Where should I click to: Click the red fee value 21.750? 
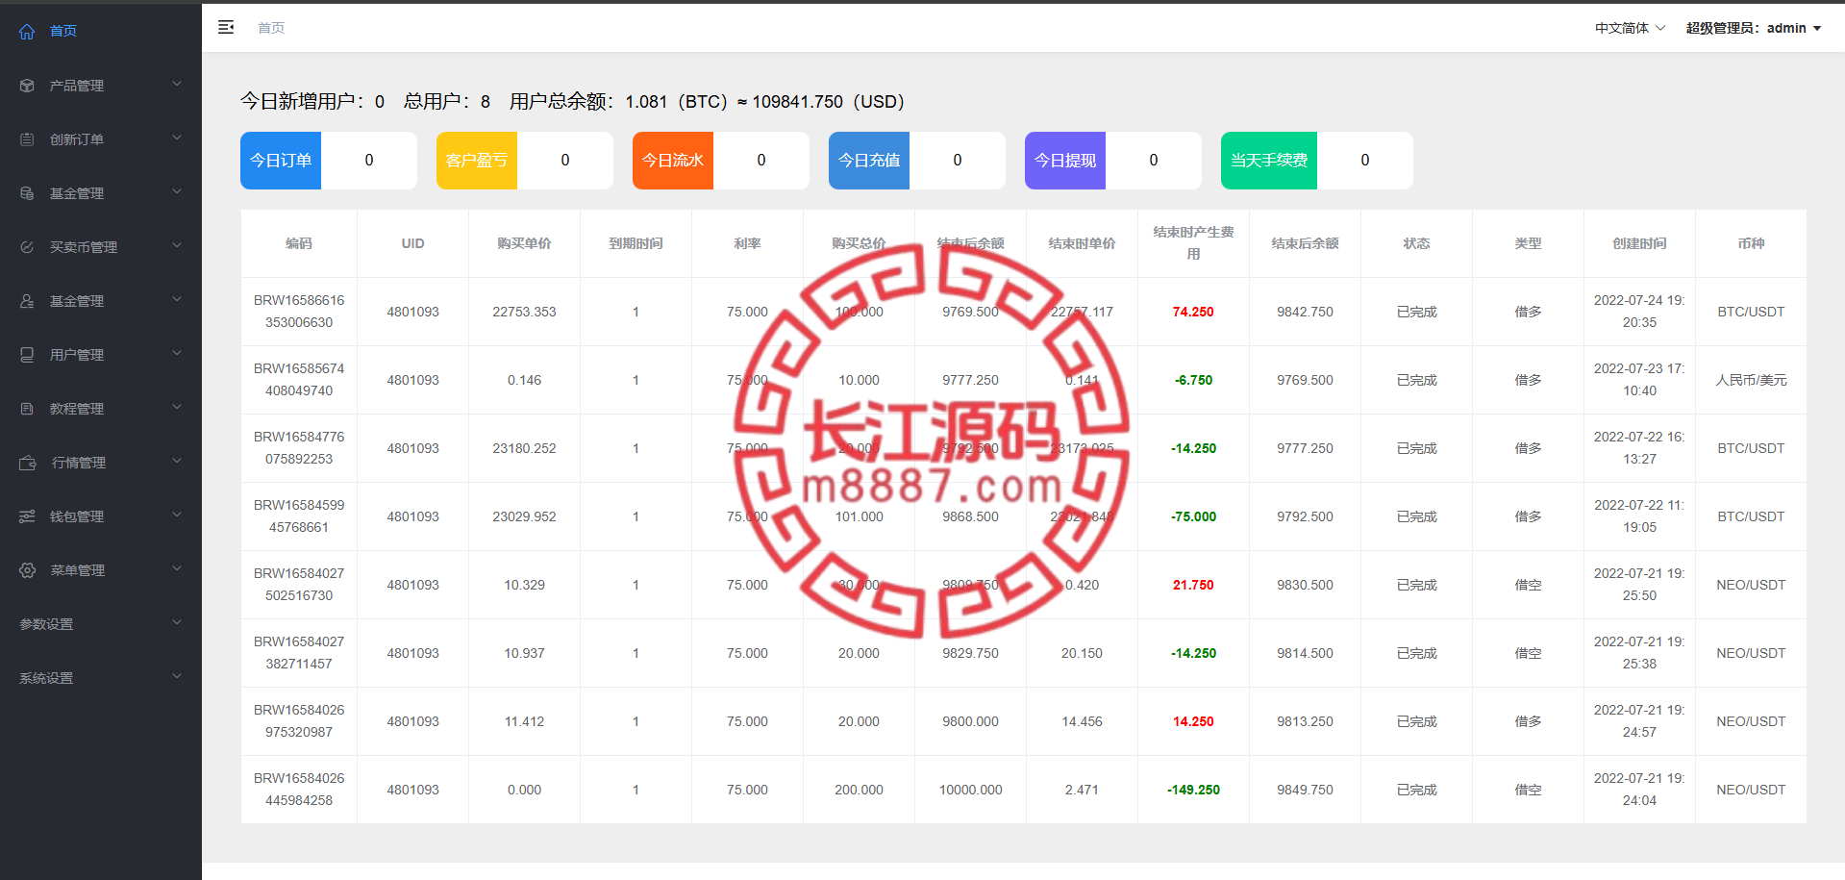[x=1193, y=585]
